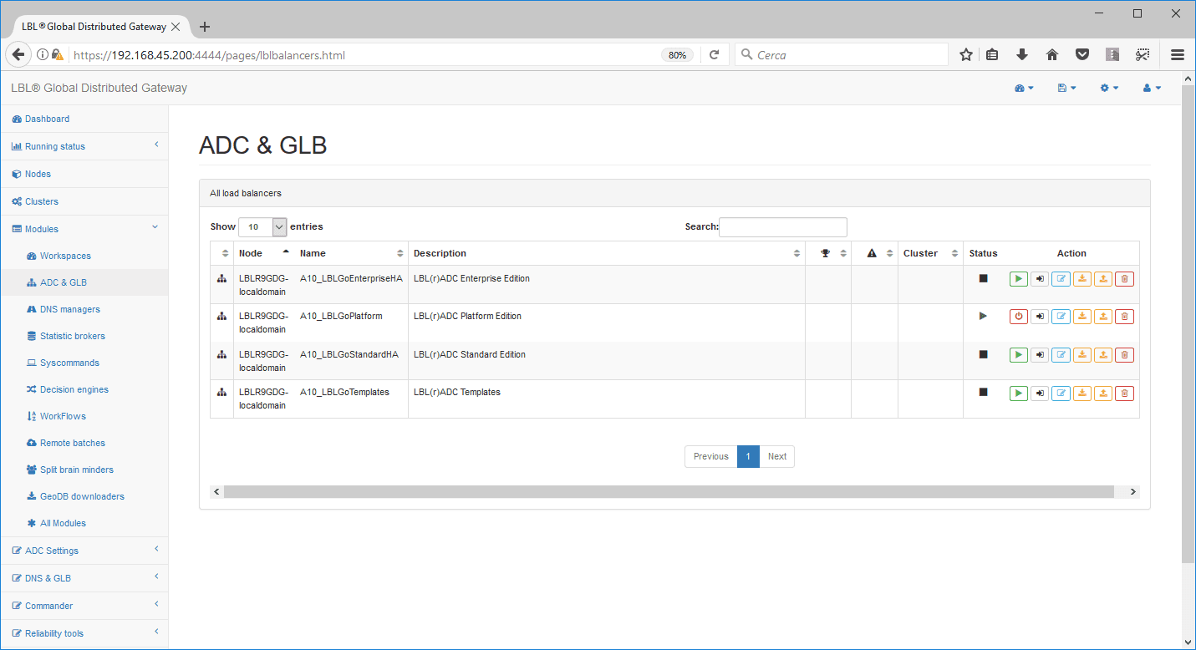Go to Decision engines module page
The image size is (1196, 650).
tap(74, 389)
